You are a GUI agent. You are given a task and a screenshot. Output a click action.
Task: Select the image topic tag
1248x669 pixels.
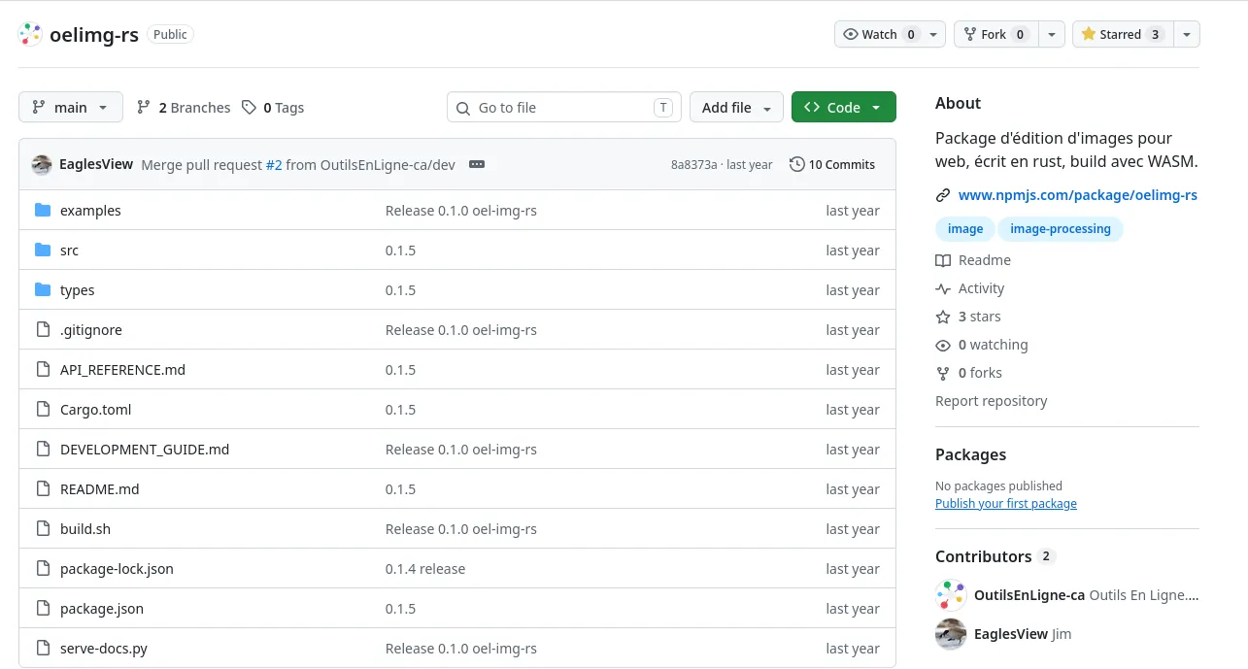click(965, 229)
